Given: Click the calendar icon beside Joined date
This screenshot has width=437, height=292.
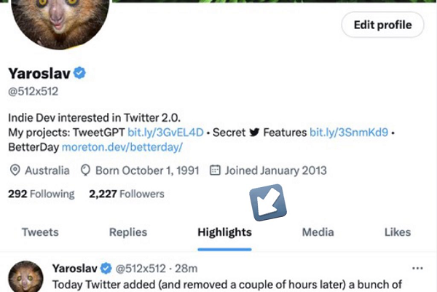Looking at the screenshot, I should (215, 170).
